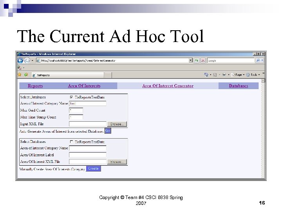The width and height of the screenshot is (282, 212).
Task: Open the search provider dropdown arrow
Action: point(262,60)
